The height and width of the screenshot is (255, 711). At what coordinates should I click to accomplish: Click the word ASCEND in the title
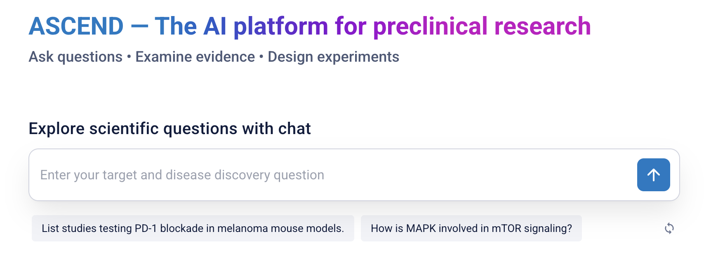click(x=76, y=26)
